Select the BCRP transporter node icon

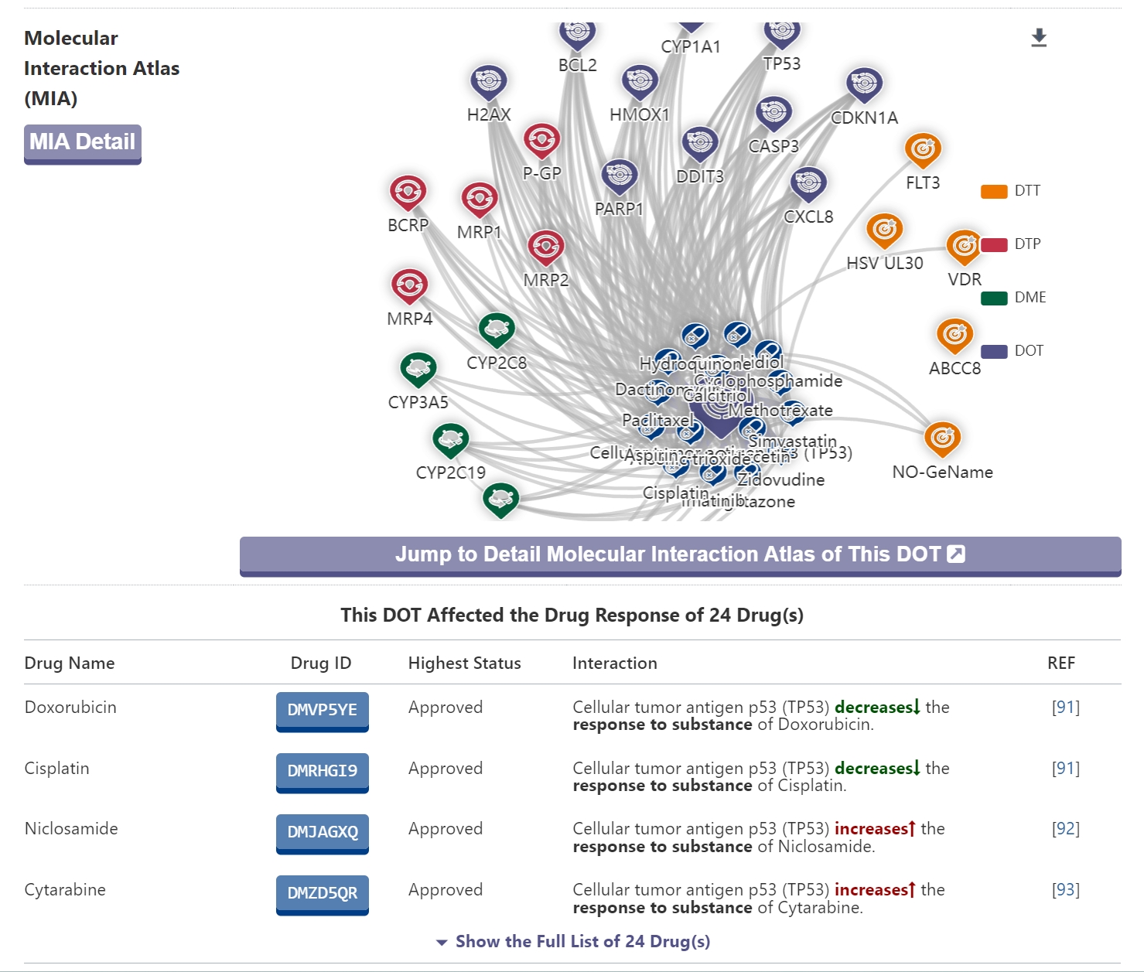[408, 193]
